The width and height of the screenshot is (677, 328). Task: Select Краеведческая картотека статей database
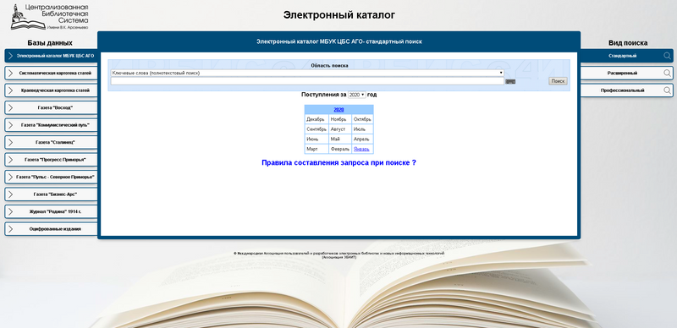point(52,90)
